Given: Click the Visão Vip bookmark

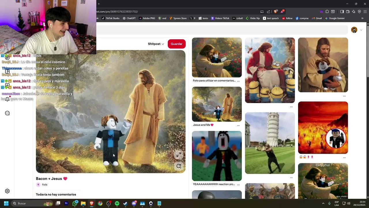Looking at the screenshot, I should (x=253, y=18).
